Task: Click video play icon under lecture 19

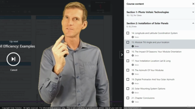Action: point(133,83)
